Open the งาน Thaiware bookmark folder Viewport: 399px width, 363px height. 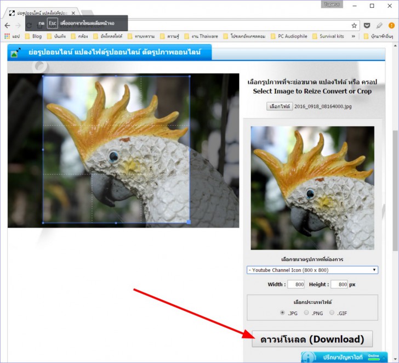pos(201,36)
